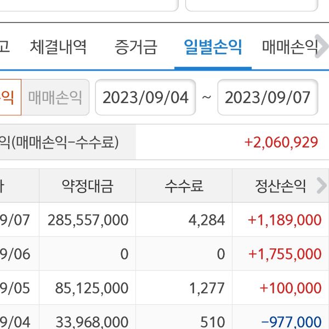
Task: Click the chevron beside the 정산손익 header
Action: pyautogui.click(x=321, y=186)
